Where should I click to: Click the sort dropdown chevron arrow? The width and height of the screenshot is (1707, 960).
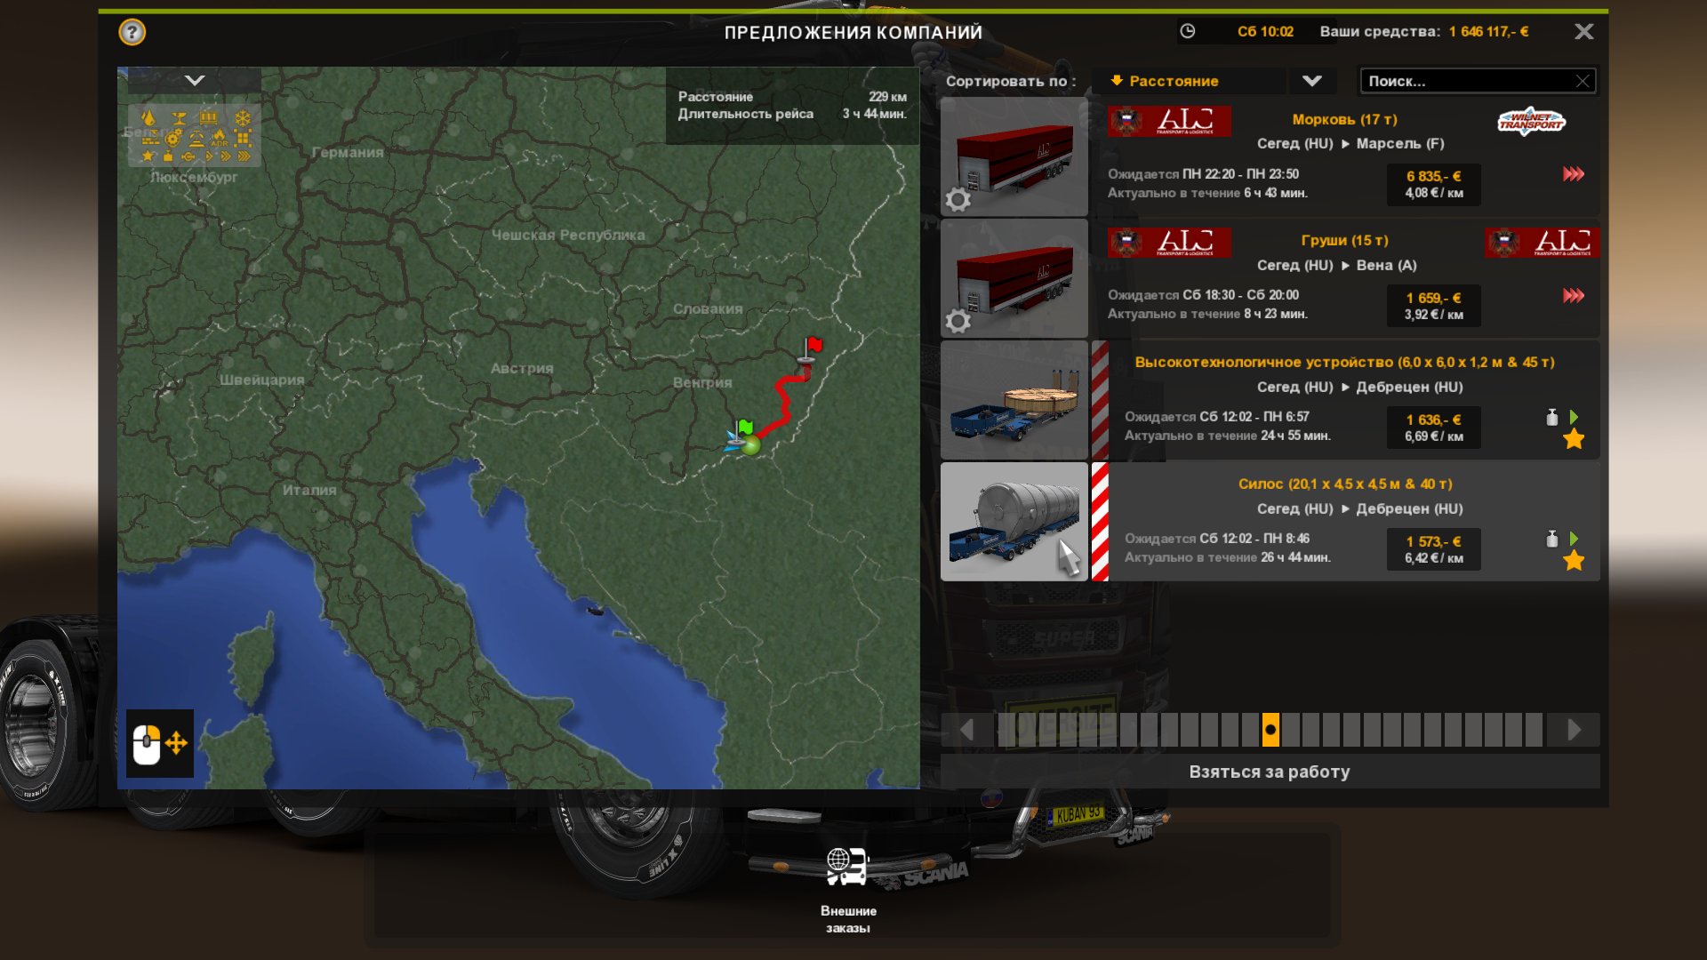click(1312, 81)
